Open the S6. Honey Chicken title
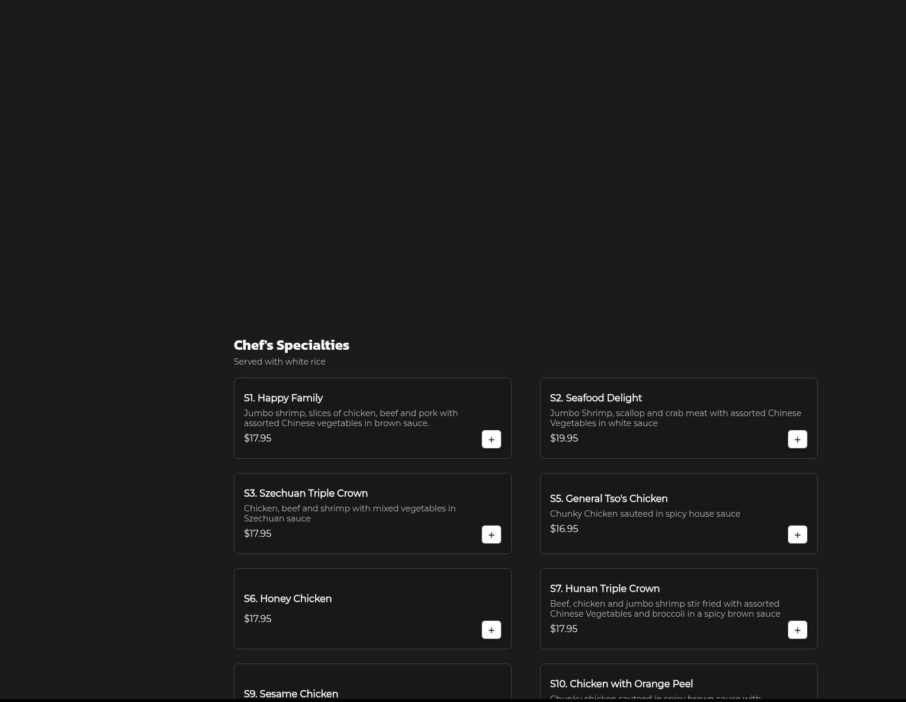Screen dimensions: 906x702 pos(288,599)
